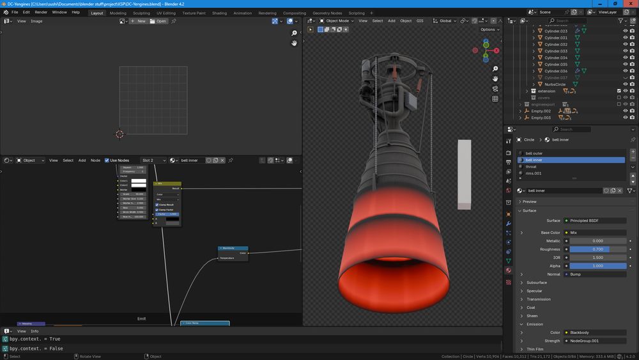This screenshot has height=360, width=639.
Task: Open the Slot 2 material slot dropdown
Action: click(153, 160)
